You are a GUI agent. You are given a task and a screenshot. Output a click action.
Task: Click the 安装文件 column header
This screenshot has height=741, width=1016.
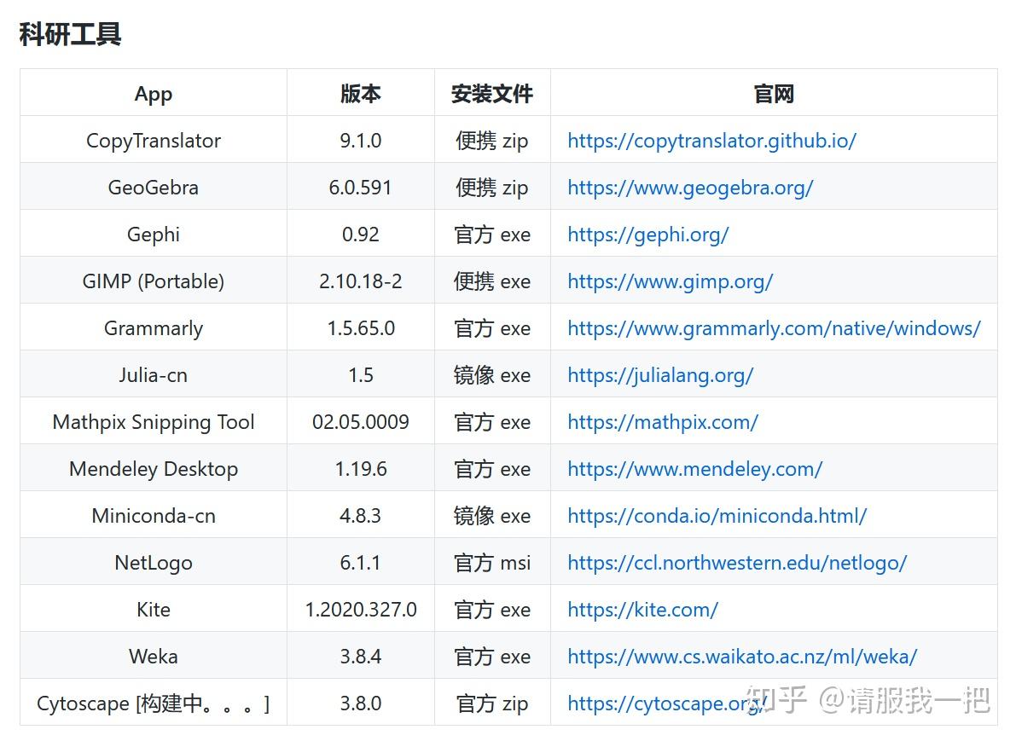point(492,94)
